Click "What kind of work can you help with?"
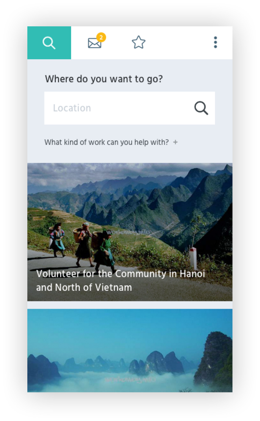The height and width of the screenshot is (421, 260). (x=106, y=142)
